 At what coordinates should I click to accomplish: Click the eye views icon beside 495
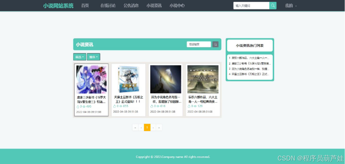click(84, 107)
